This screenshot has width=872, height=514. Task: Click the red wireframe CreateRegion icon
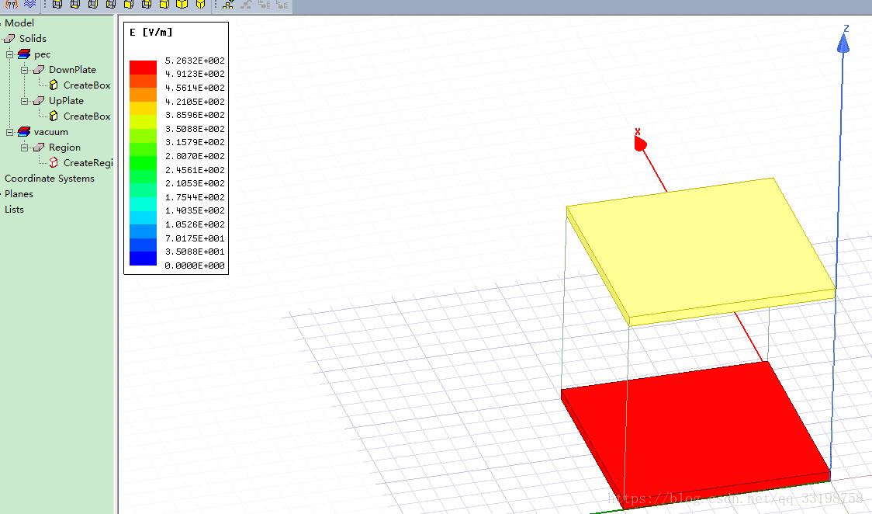pyautogui.click(x=54, y=163)
